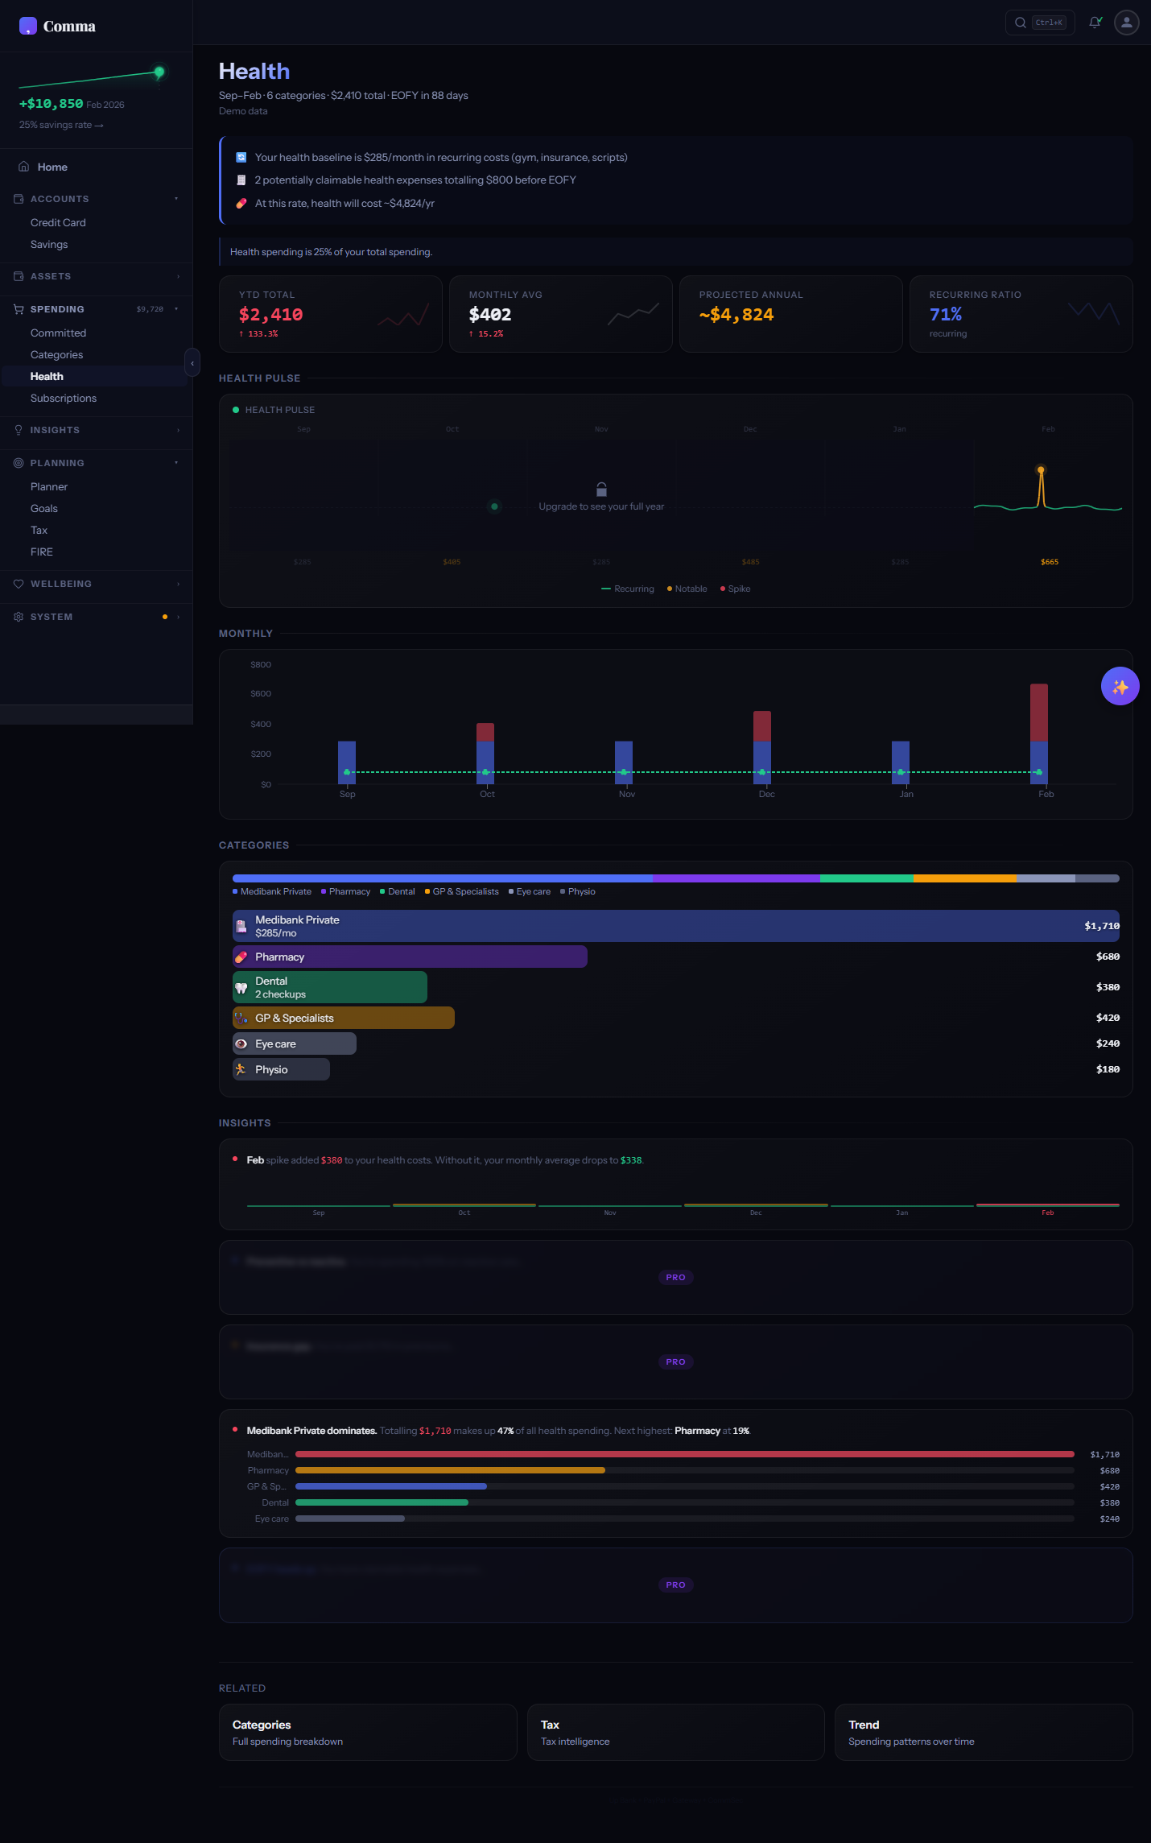This screenshot has height=1843, width=1151.
Task: Open the related Tax intelligence card
Action: click(675, 1732)
